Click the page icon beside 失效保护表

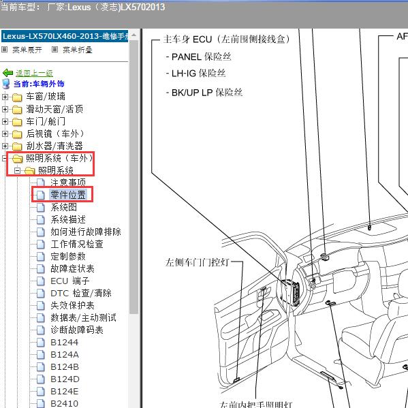41,305
